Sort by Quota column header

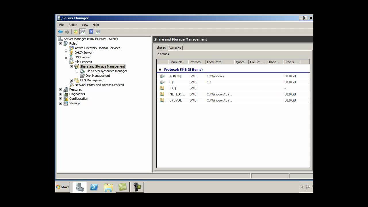[x=241, y=62]
